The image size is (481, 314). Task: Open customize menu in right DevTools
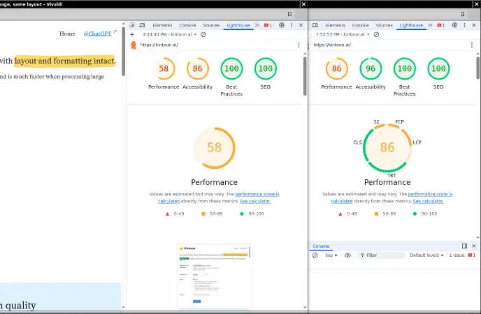coord(464,25)
